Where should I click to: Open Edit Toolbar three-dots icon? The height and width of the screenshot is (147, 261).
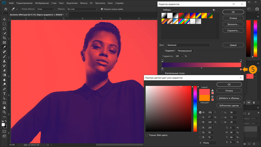click(x=4, y=117)
